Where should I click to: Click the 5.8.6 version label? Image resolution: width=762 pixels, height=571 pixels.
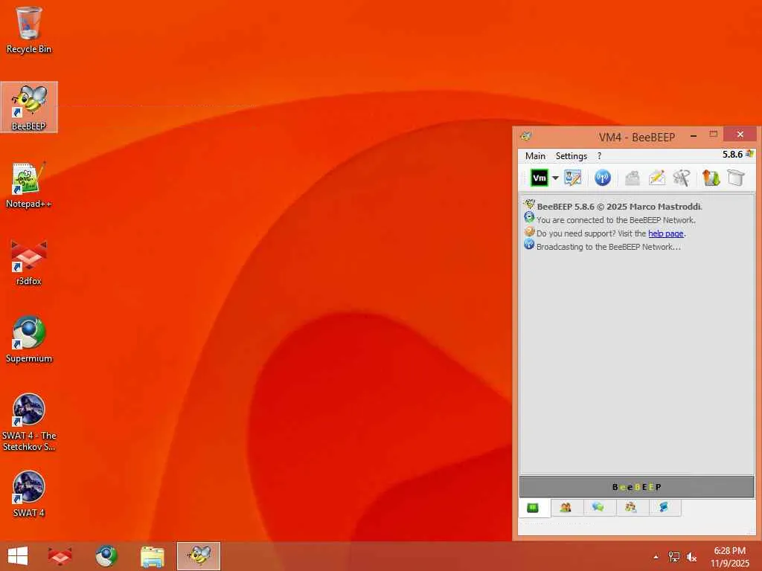click(732, 155)
